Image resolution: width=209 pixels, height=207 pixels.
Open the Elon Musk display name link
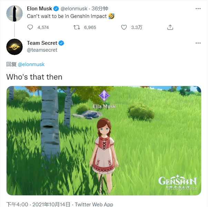[39, 9]
